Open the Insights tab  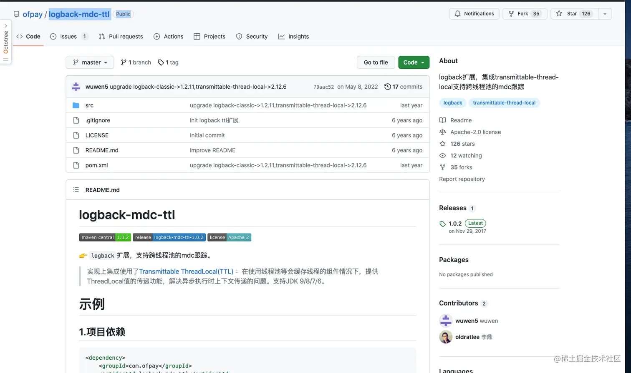[293, 37]
